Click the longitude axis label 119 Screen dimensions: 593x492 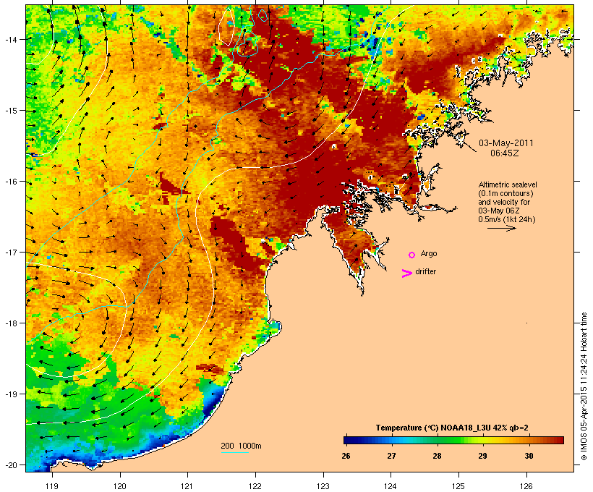point(52,486)
